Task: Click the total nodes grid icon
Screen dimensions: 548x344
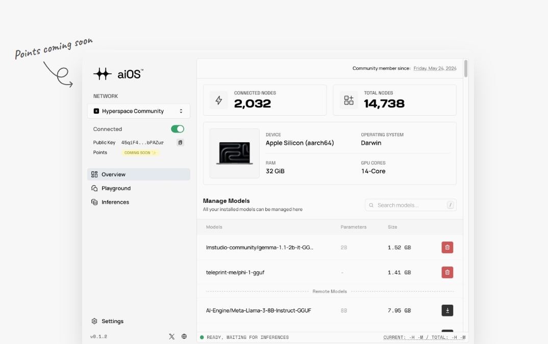Action: (x=348, y=100)
